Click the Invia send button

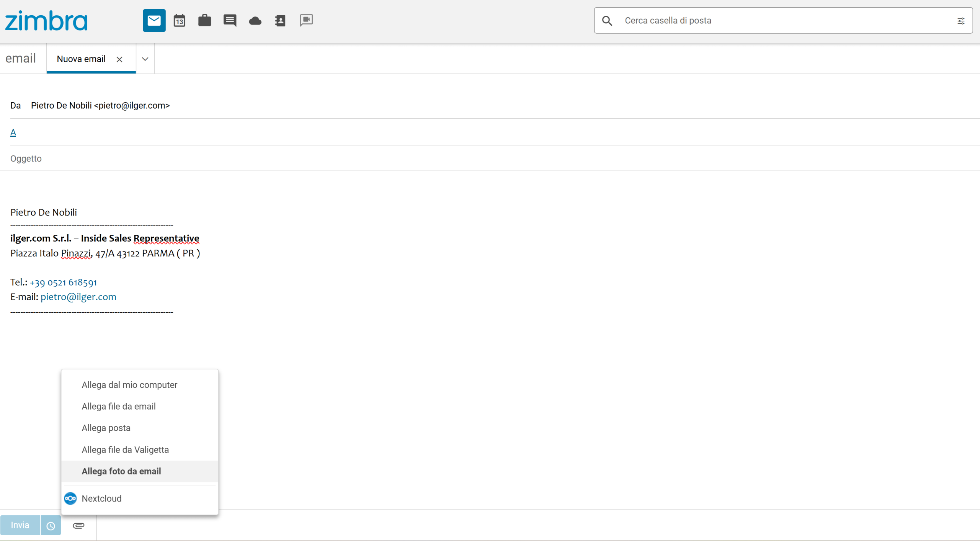(20, 525)
